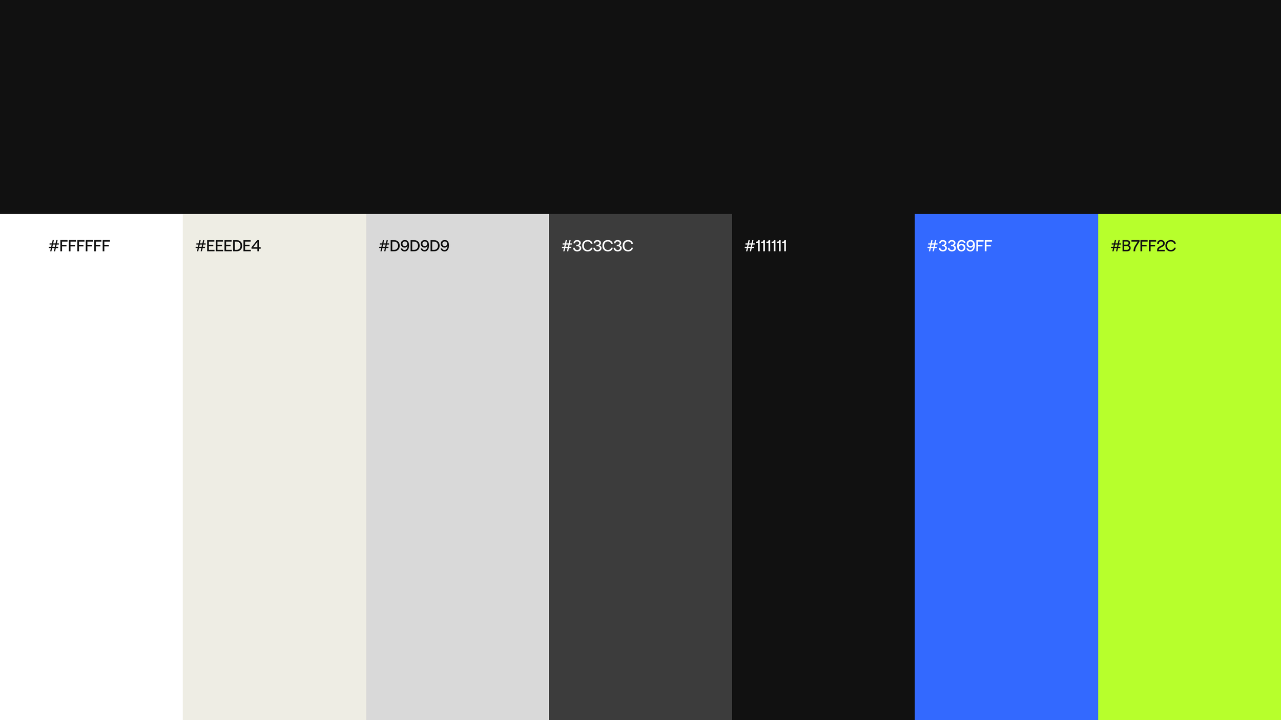Click the wide dark banner above the swatches
Viewport: 1281px width, 720px height.
(640, 107)
